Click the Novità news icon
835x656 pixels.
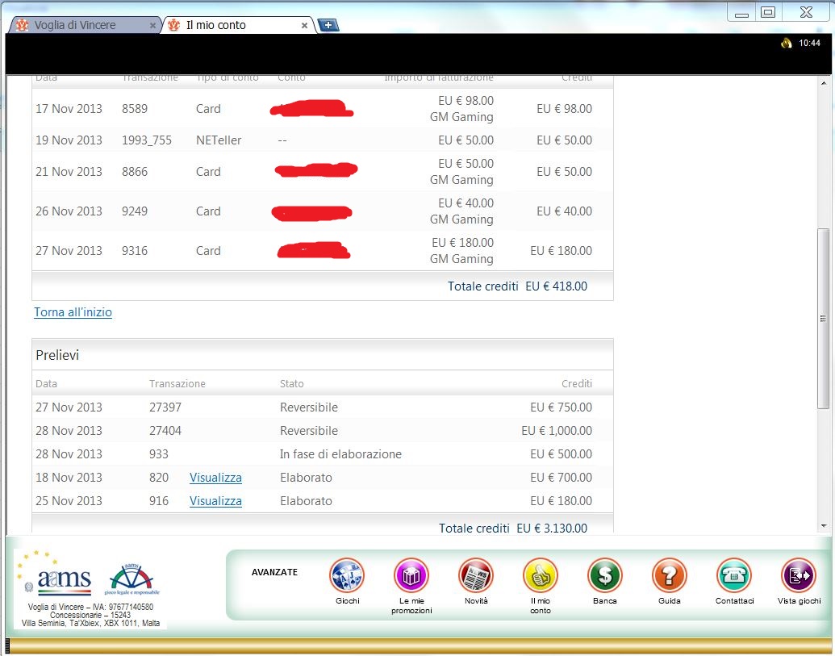coord(476,575)
